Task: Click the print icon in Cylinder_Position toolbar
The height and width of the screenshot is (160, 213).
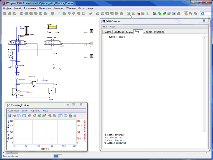Action: click(x=9, y=116)
